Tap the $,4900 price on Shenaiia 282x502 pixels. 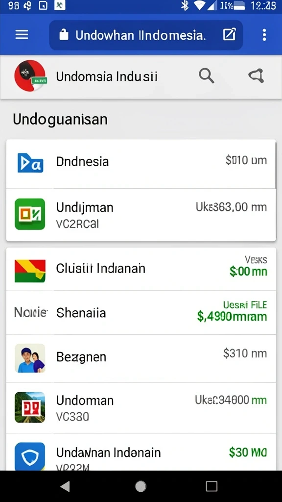232,317
